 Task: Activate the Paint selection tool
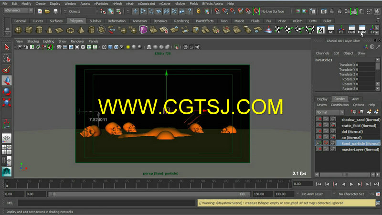pos(7,70)
